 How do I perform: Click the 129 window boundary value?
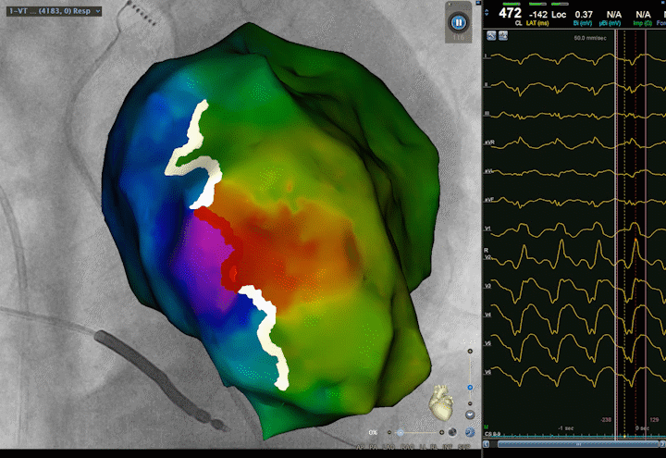click(x=654, y=420)
